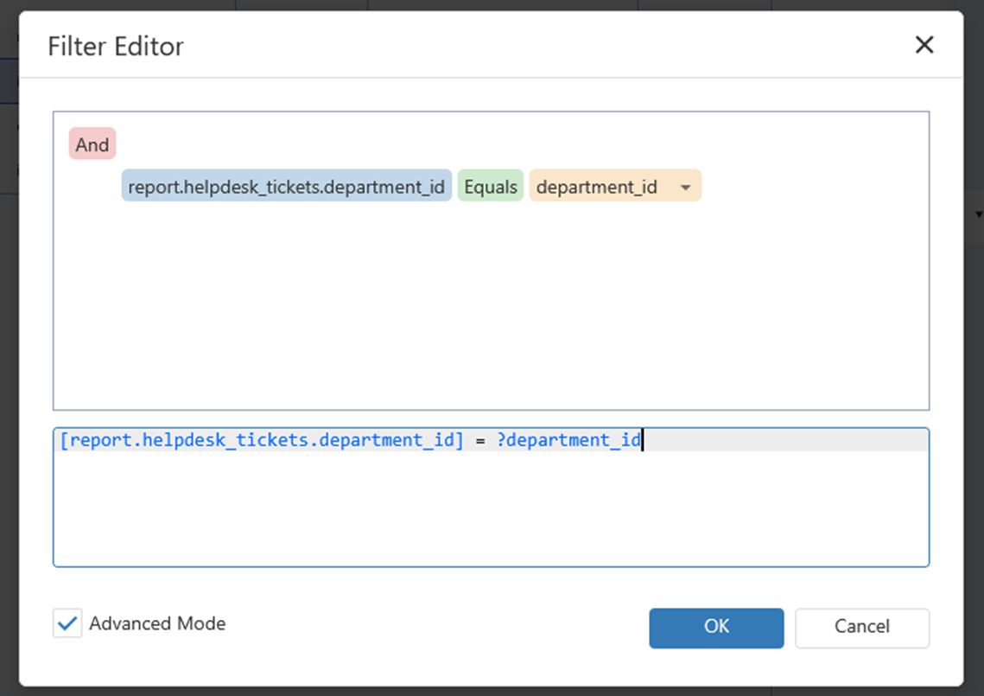
Task: Click the red And group operator tag
Action: click(92, 144)
